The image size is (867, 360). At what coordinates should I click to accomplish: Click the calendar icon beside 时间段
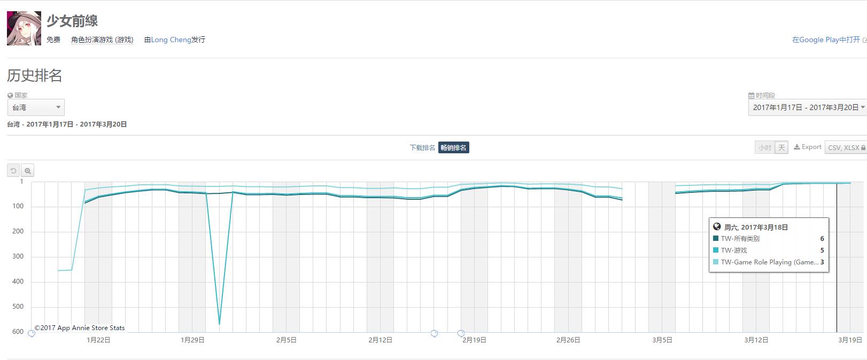tap(752, 96)
